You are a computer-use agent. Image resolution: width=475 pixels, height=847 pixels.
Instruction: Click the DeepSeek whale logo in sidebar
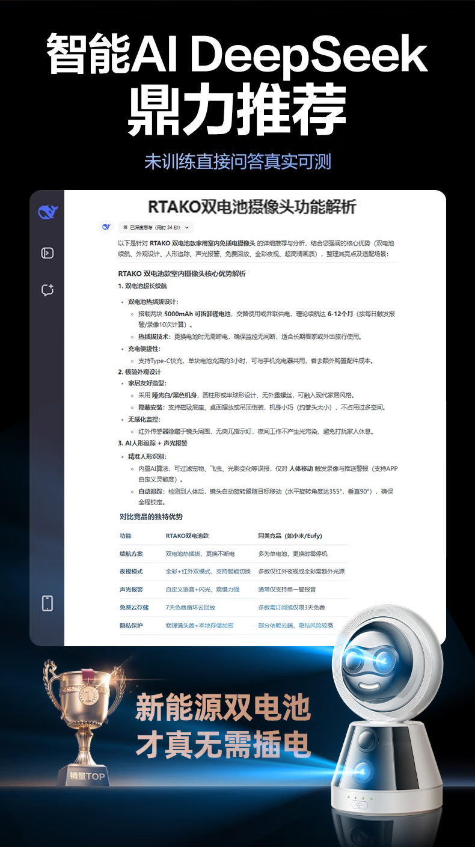point(47,212)
